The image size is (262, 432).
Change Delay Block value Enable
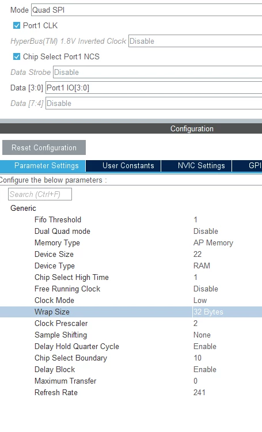click(204, 369)
